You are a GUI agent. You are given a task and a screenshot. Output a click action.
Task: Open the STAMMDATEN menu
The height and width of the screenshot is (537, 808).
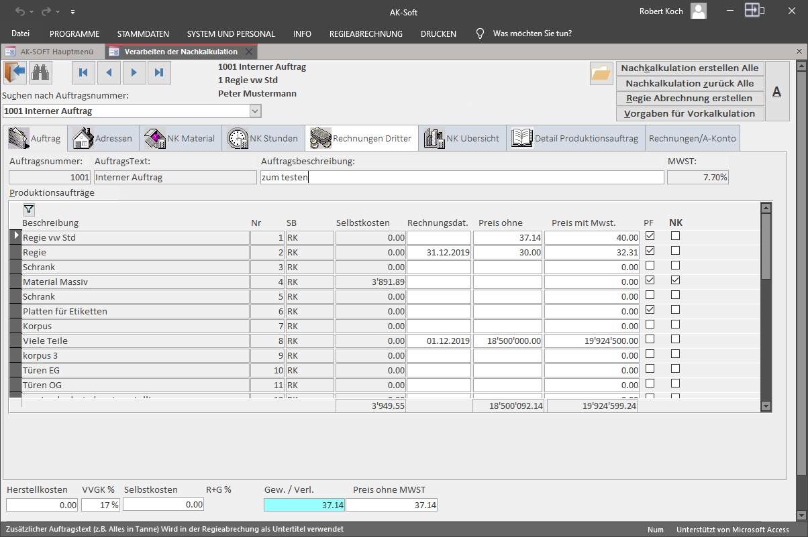click(143, 34)
